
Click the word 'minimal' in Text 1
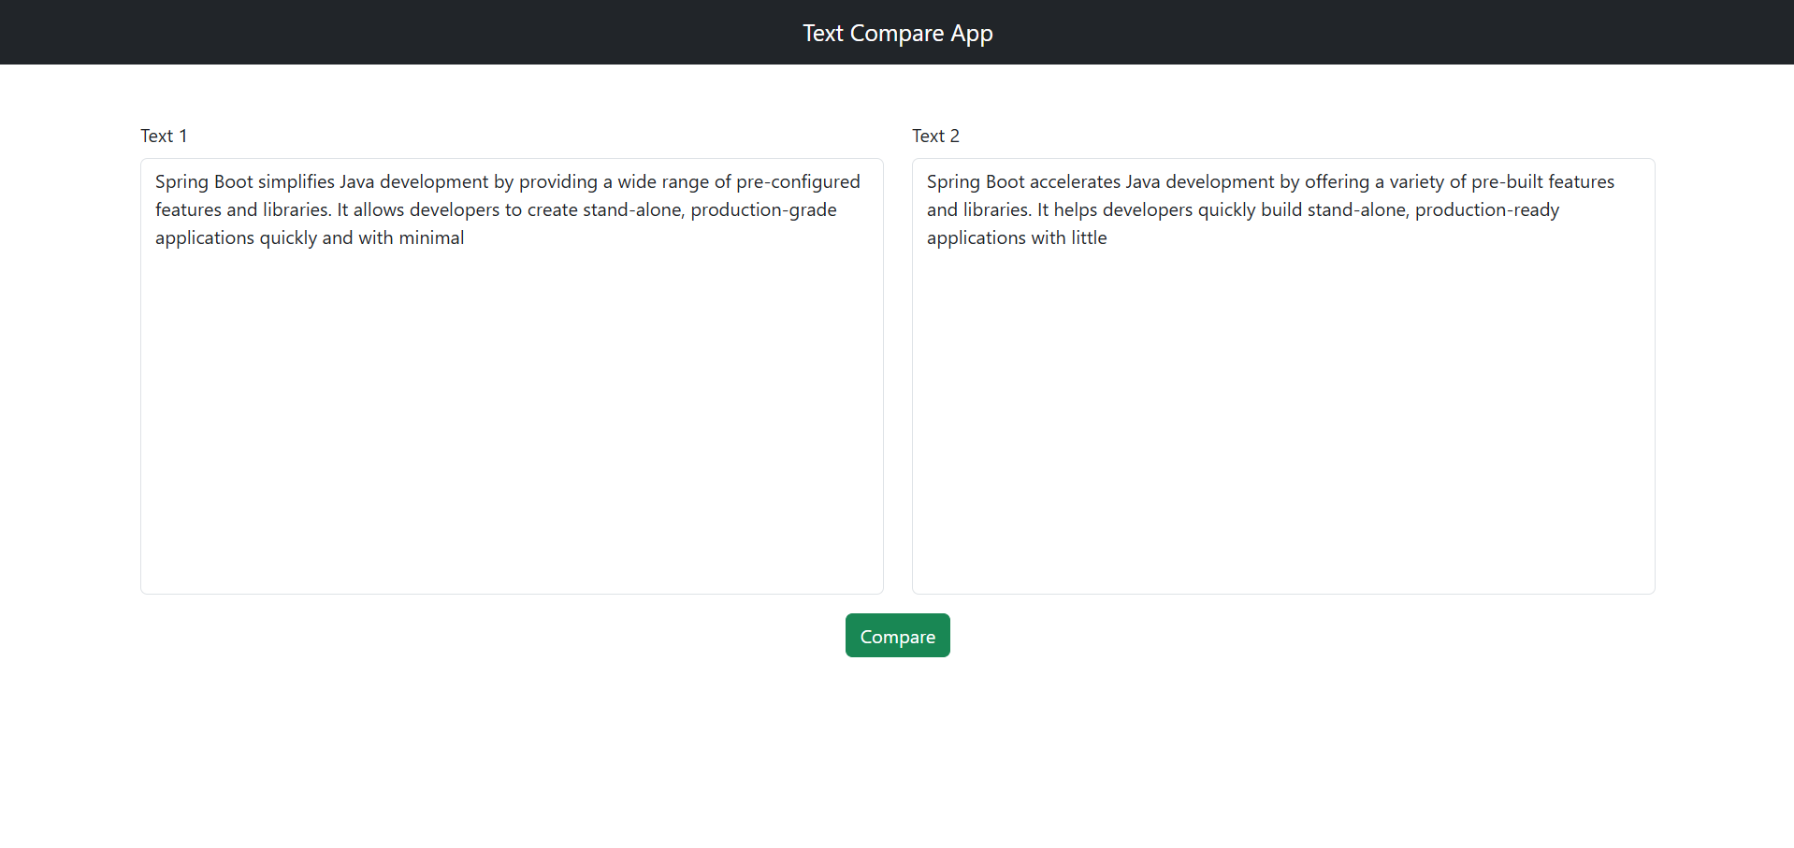[431, 237]
